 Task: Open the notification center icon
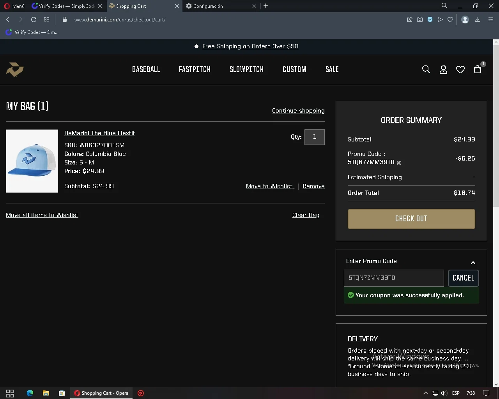point(486,393)
